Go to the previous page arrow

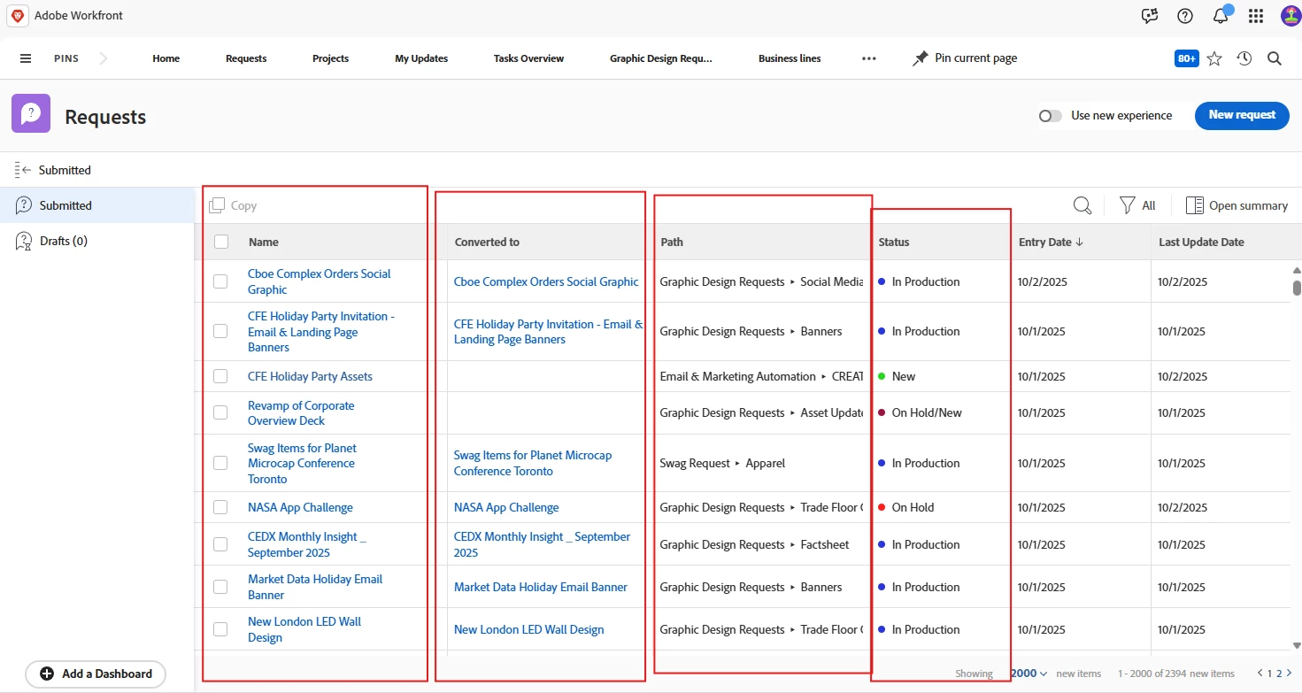(x=1260, y=674)
